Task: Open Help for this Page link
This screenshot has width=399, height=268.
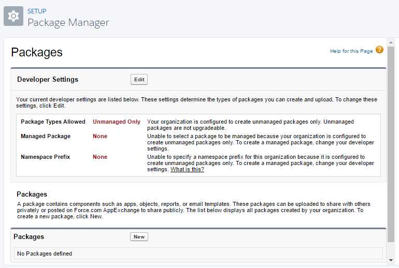Action: pos(351,51)
